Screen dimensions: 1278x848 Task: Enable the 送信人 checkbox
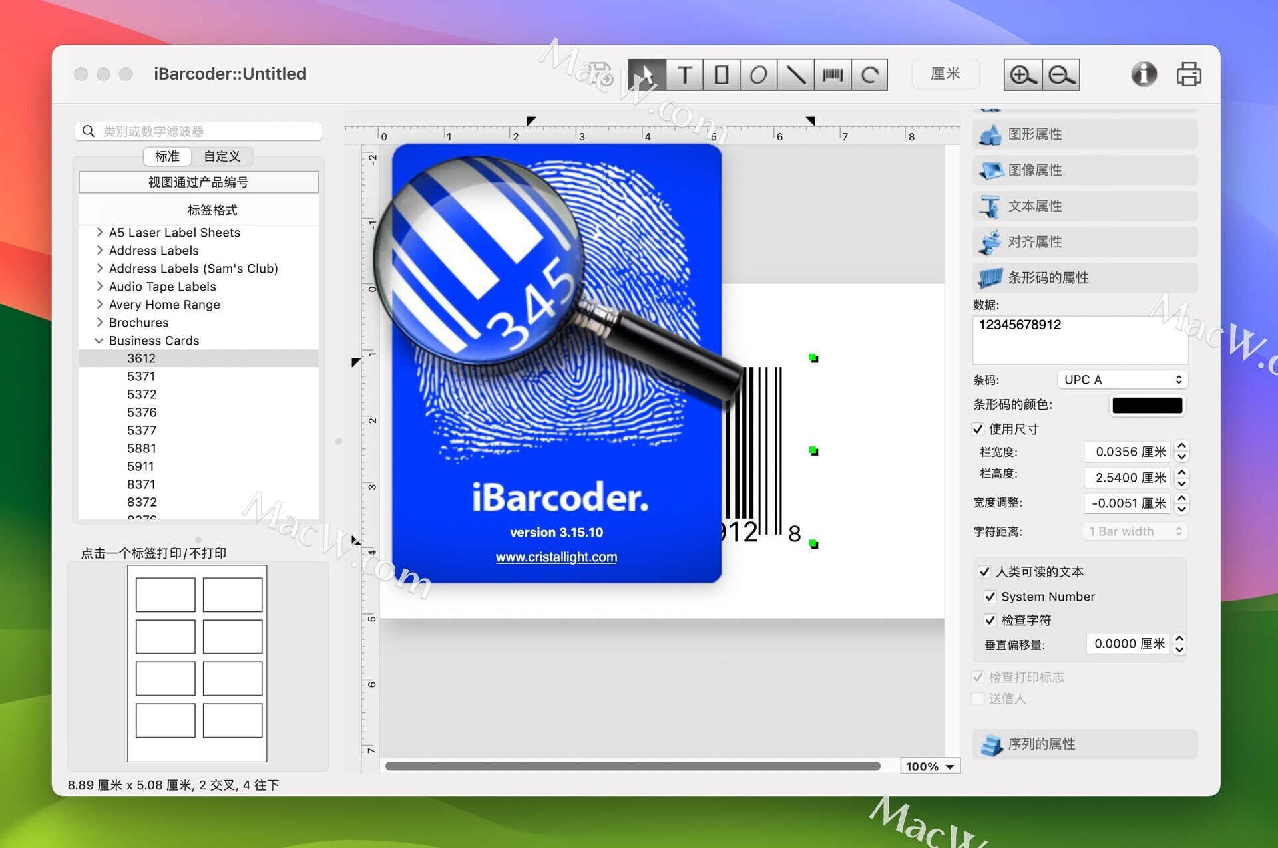978,698
